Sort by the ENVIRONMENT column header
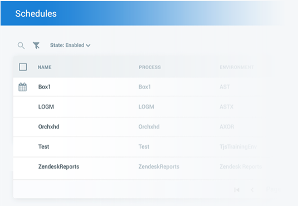The height and width of the screenshot is (206, 298). [237, 67]
